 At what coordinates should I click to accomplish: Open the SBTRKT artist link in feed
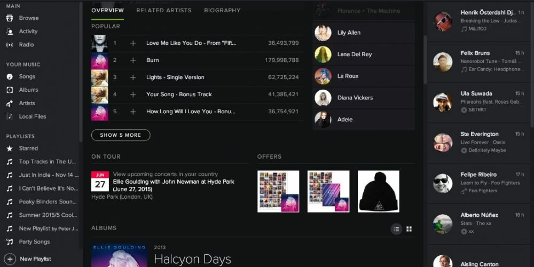pos(477,109)
